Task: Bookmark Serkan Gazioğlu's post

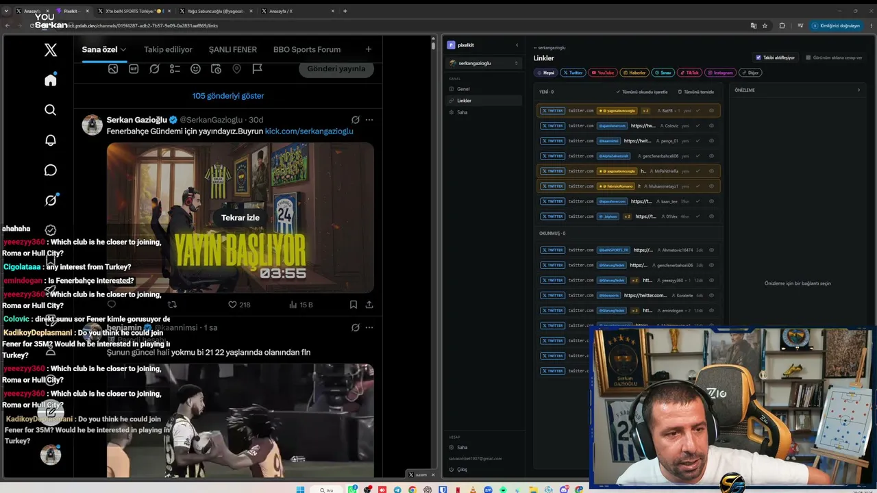Action: point(353,305)
